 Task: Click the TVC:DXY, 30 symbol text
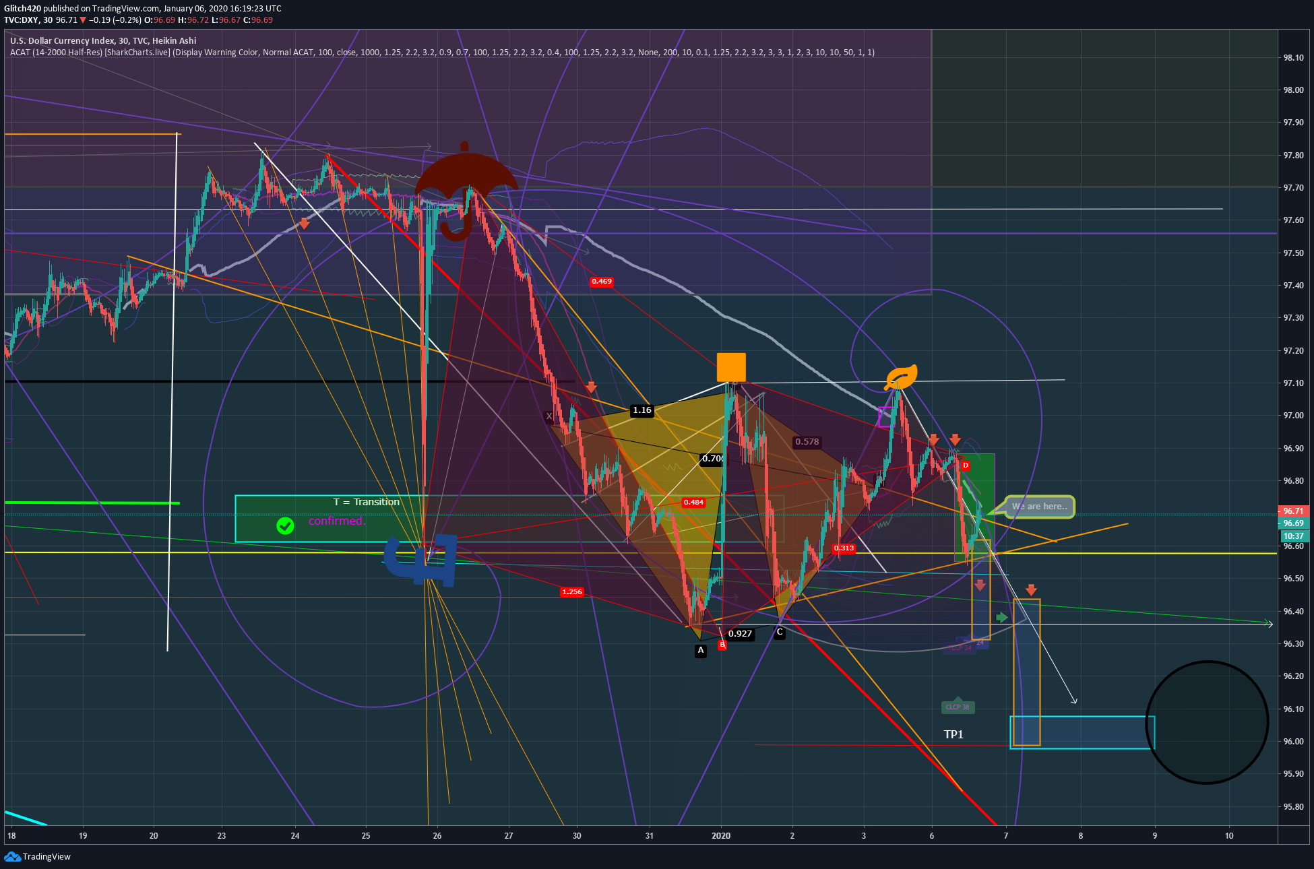point(28,20)
